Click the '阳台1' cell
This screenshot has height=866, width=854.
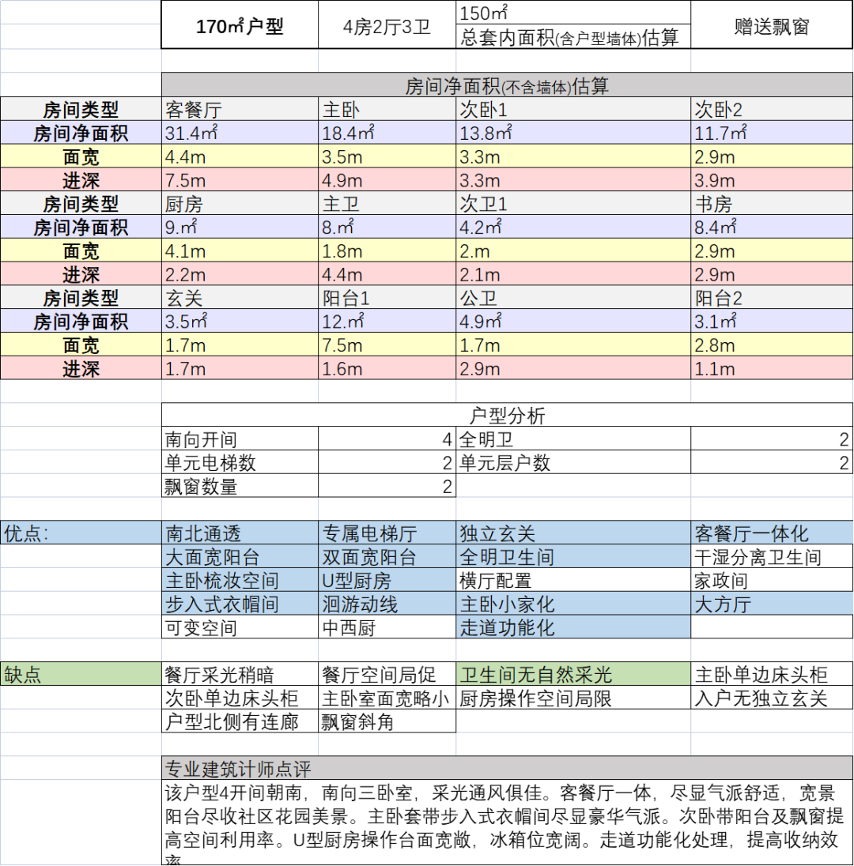coord(387,298)
